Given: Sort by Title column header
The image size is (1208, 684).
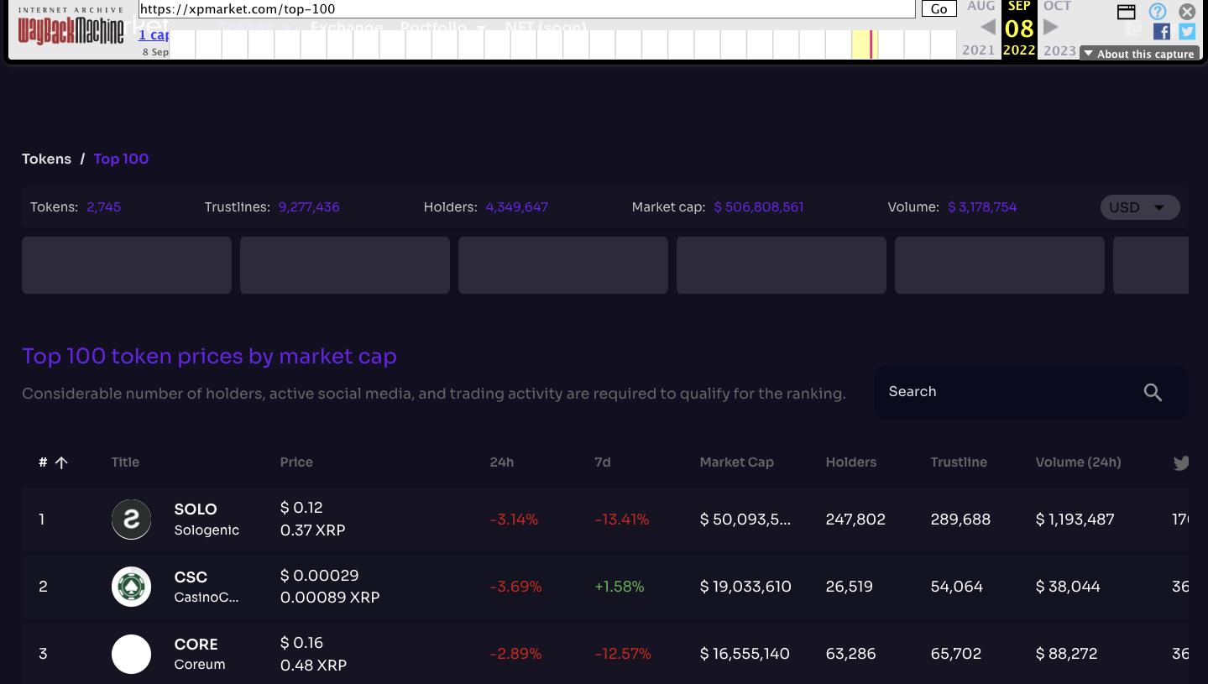Looking at the screenshot, I should coord(125,462).
